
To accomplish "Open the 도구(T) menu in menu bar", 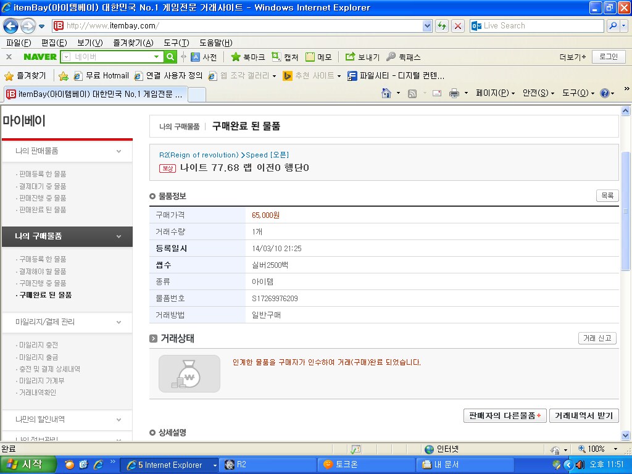I will (176, 43).
